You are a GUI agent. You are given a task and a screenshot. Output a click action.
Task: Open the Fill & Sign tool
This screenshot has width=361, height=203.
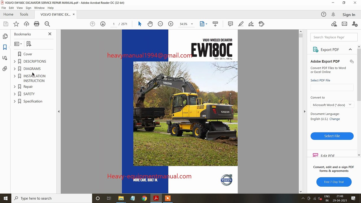pos(251,24)
